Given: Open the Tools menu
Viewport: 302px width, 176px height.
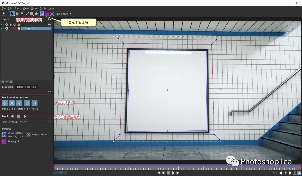Looking at the screenshot, I should click(x=43, y=8).
